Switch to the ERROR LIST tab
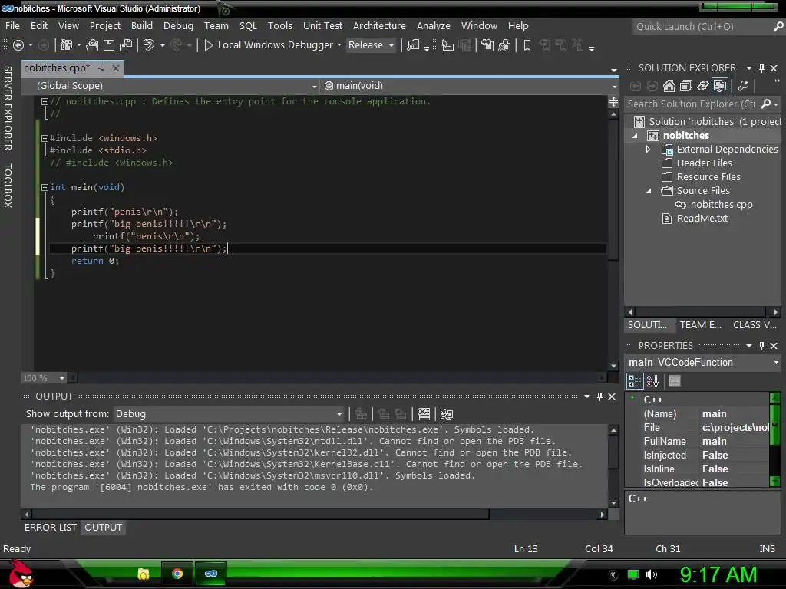This screenshot has height=589, width=786. point(51,528)
